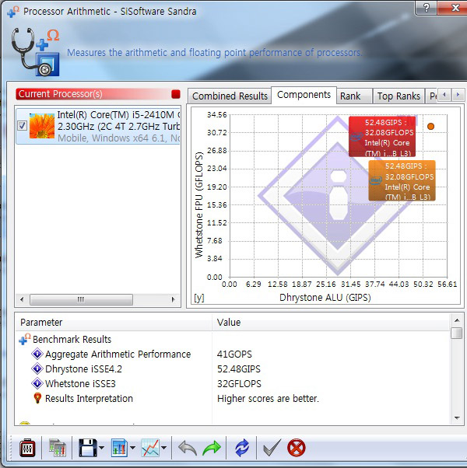The height and width of the screenshot is (468, 467).
Task: Click the help question mark button
Action: tap(426, 7)
